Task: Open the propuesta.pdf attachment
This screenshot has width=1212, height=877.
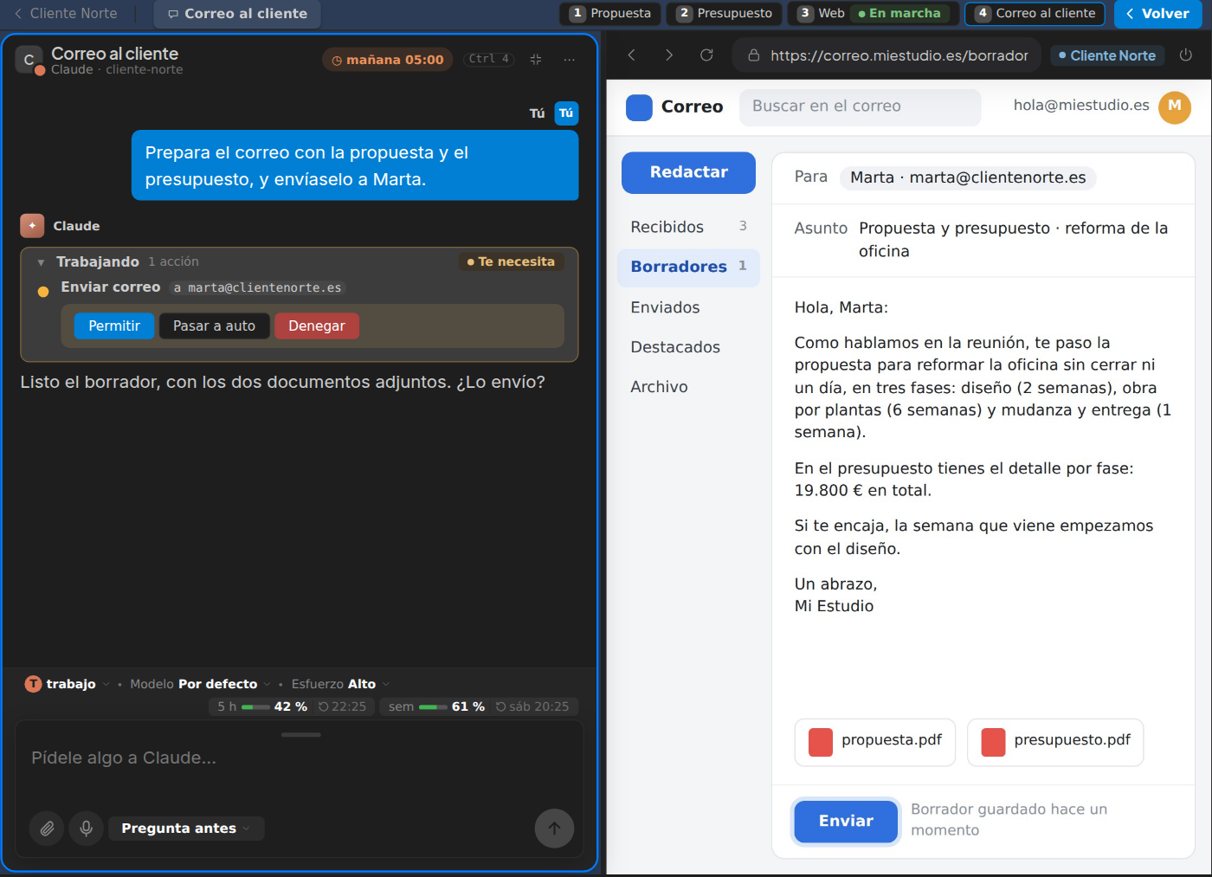Action: click(x=875, y=742)
